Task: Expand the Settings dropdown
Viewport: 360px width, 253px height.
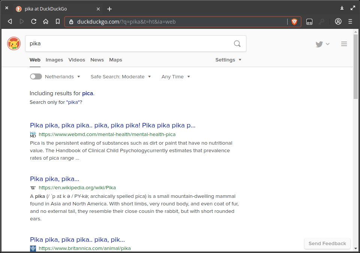Action: 228,60
